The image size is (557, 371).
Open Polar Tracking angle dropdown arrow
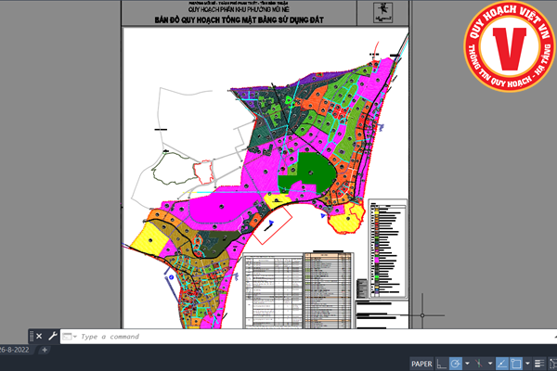coord(466,363)
